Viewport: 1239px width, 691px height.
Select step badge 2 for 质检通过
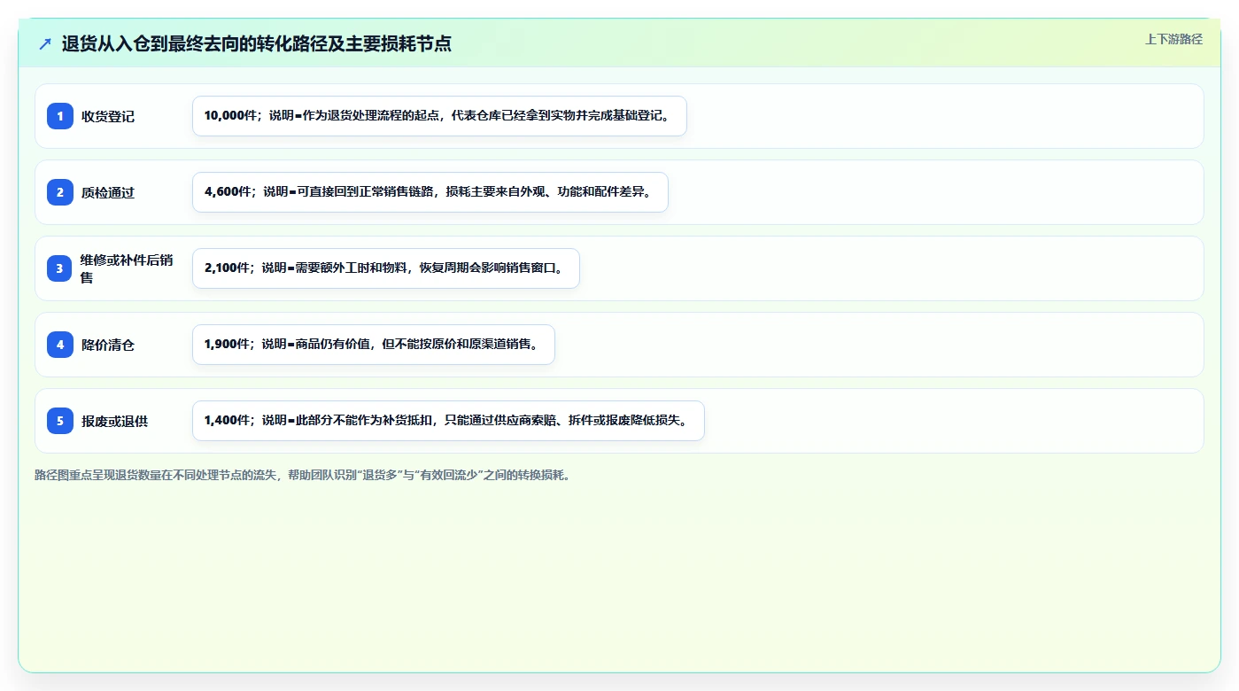click(x=60, y=192)
